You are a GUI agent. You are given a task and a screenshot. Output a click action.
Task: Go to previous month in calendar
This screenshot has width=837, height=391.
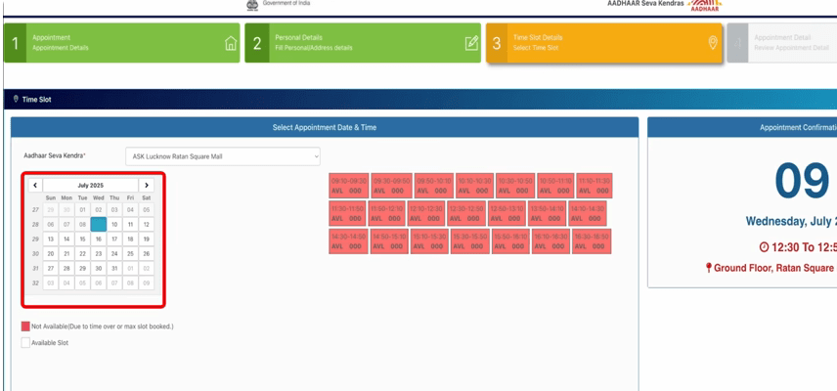coord(35,185)
